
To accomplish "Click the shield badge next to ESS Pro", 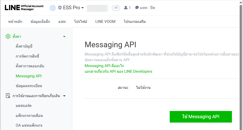I will click(60, 8).
